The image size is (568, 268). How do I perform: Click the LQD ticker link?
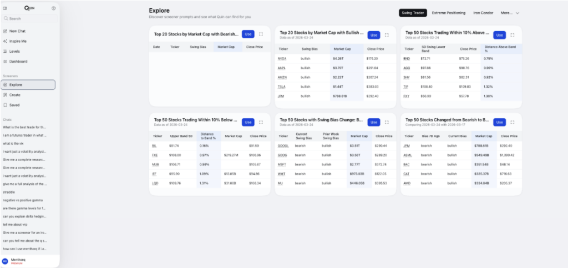[x=155, y=183]
